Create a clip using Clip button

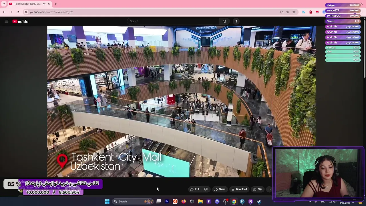(257, 189)
